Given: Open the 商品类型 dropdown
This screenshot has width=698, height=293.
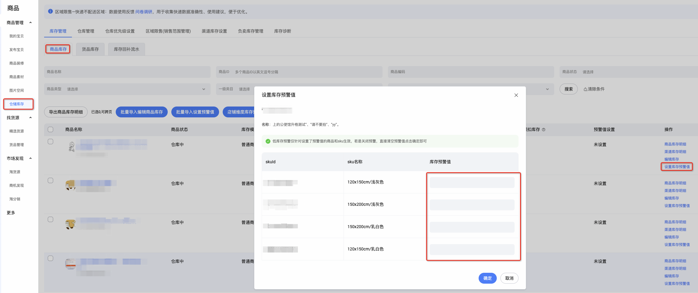Looking at the screenshot, I should (x=127, y=89).
